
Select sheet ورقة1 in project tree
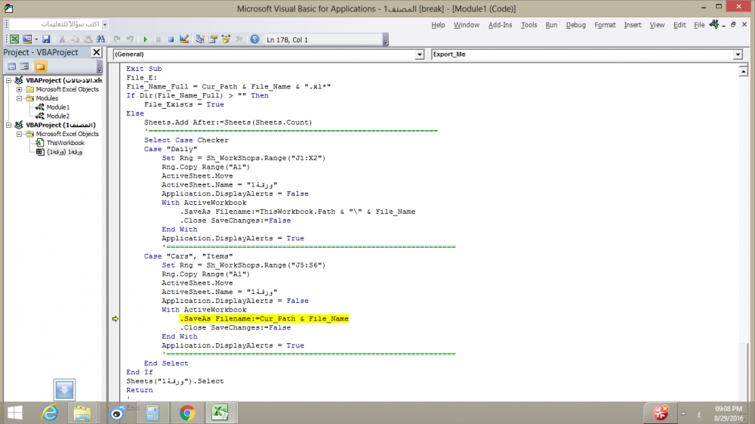click(x=64, y=152)
